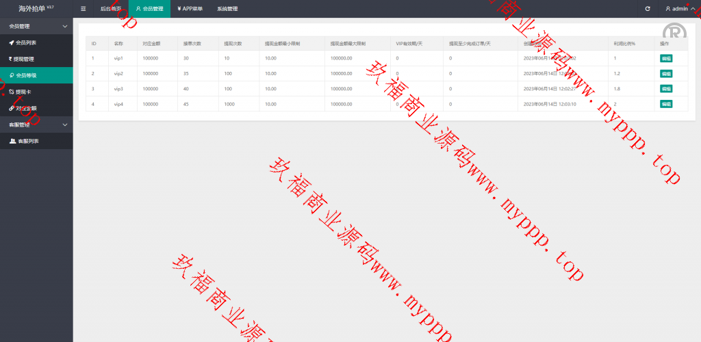Open the 系统管理 top menu

coord(227,9)
